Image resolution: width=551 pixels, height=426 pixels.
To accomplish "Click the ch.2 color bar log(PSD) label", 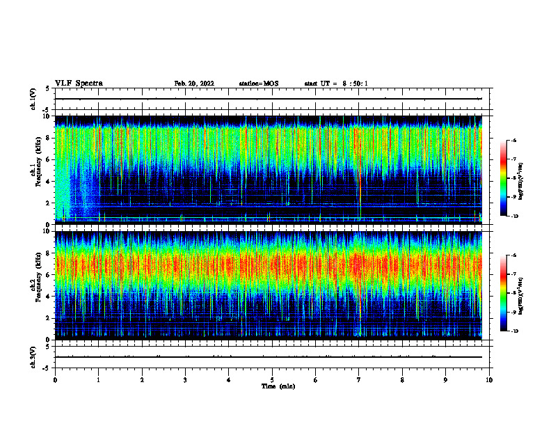I will point(520,296).
